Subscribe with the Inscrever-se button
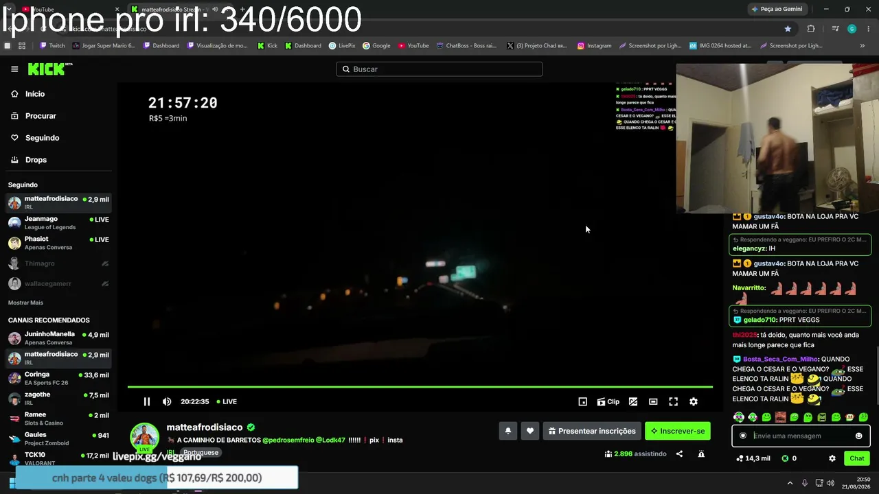The width and height of the screenshot is (879, 494). [678, 431]
